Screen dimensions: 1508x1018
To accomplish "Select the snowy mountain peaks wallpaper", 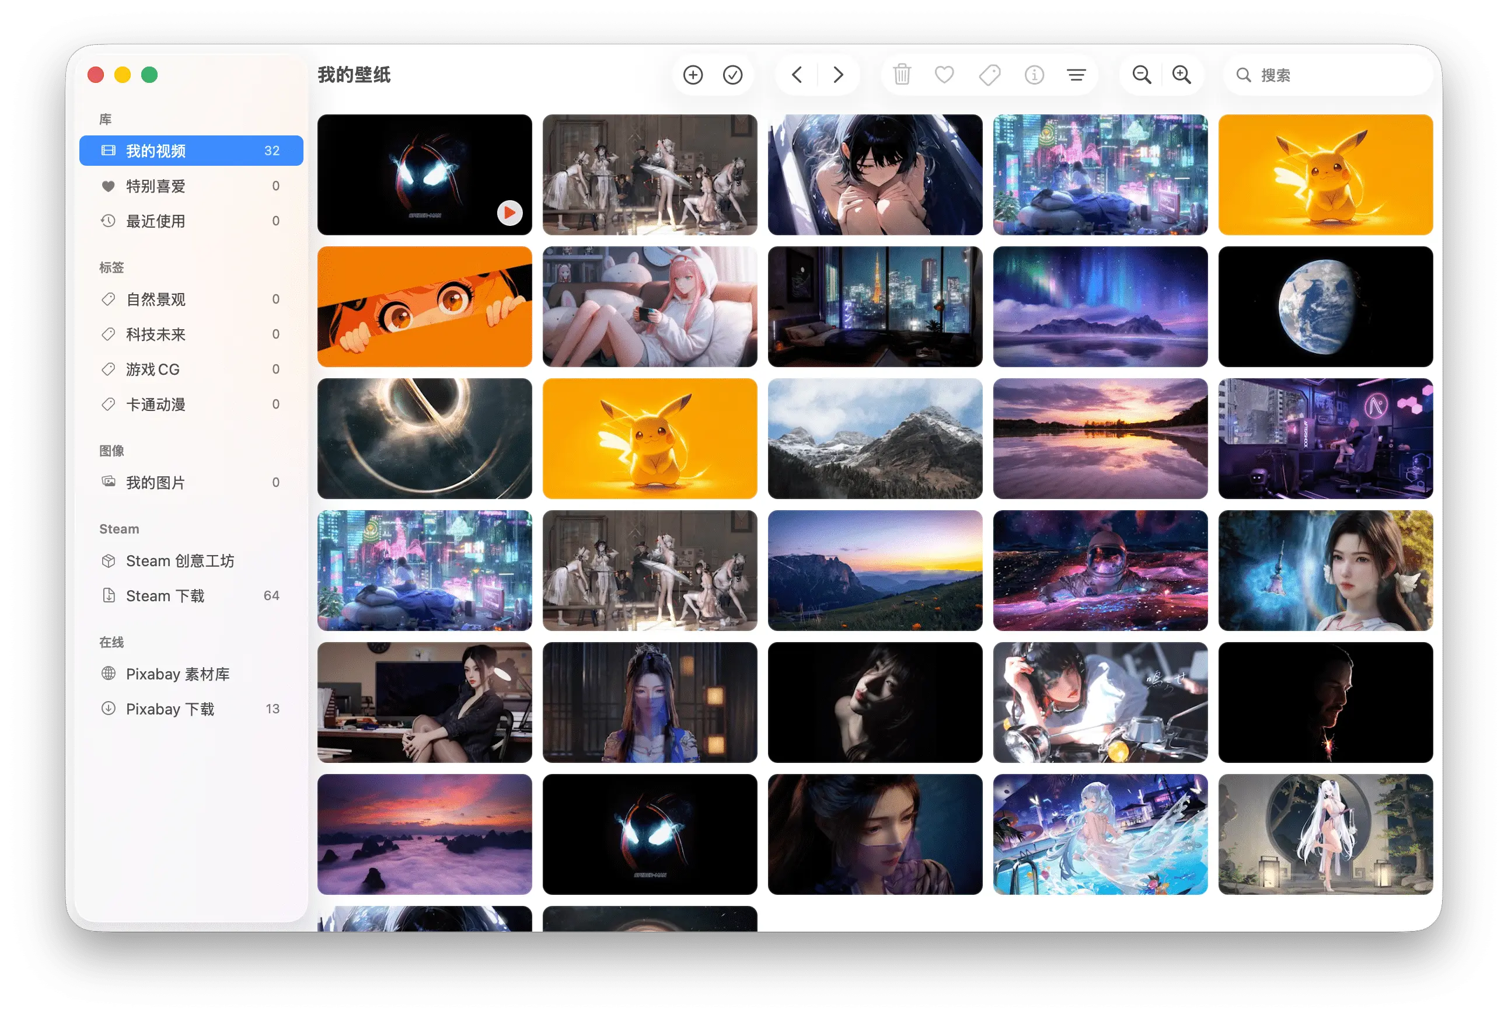I will 875,438.
